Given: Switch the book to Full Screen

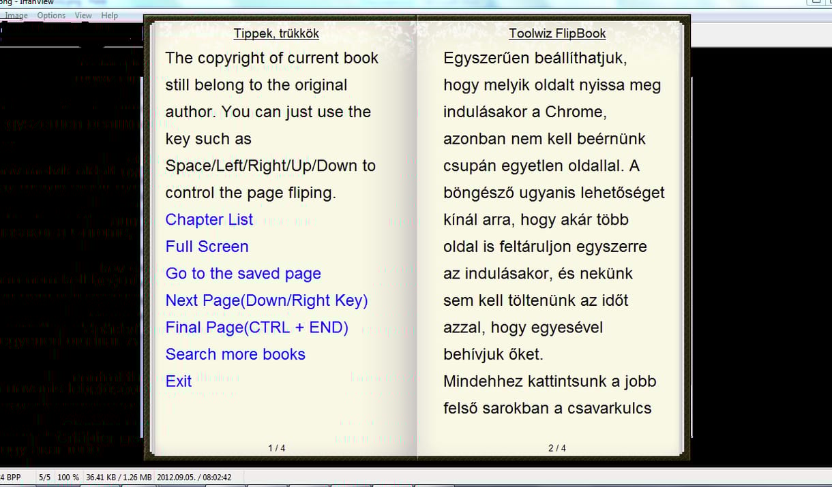Looking at the screenshot, I should click(x=207, y=247).
